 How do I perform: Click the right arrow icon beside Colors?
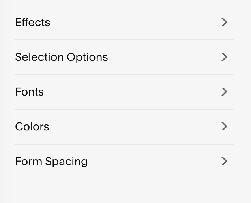click(x=224, y=126)
